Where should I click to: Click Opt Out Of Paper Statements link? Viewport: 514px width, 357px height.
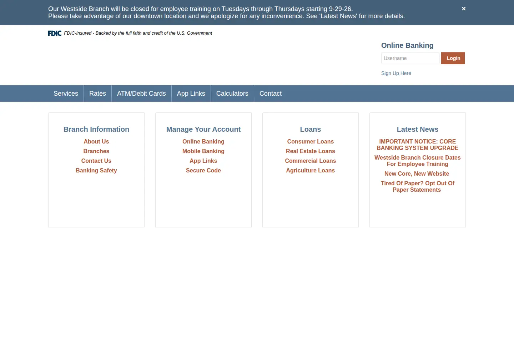[x=418, y=186]
